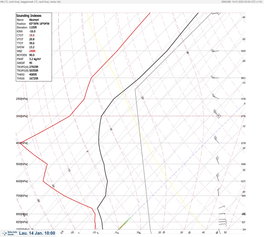This screenshot has width=264, height=237.
Task: Click the 250[hPa] pressure label
Action: pyautogui.click(x=22, y=99)
